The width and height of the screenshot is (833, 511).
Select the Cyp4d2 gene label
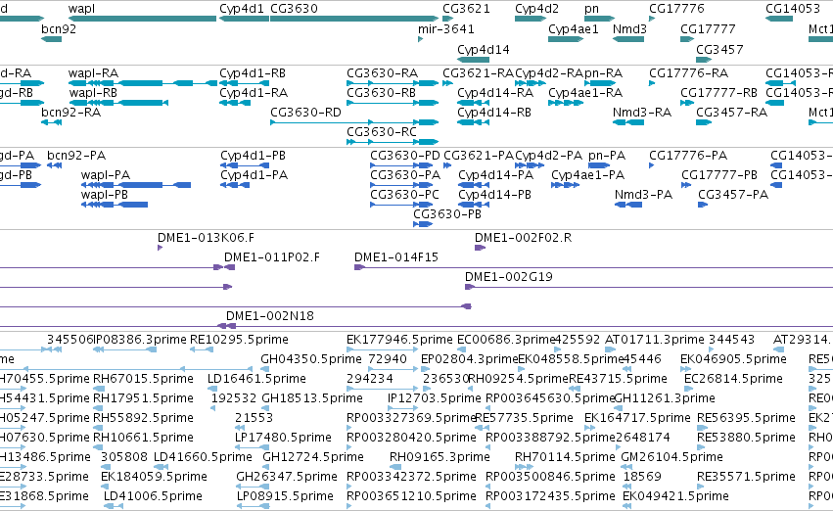point(536,9)
